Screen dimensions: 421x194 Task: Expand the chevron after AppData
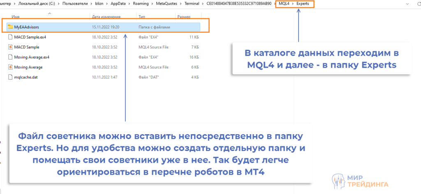coord(130,4)
